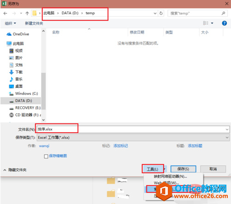Click the 取消 button
The height and width of the screenshot is (204, 231).
point(213,169)
